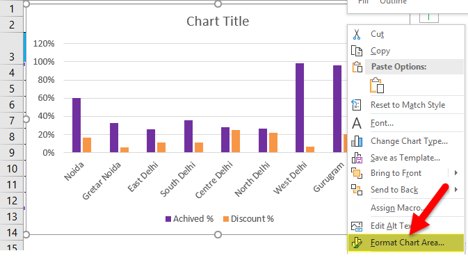Image resolution: width=468 pixels, height=260 pixels.
Task: Select Save as Template...
Action: click(x=405, y=158)
